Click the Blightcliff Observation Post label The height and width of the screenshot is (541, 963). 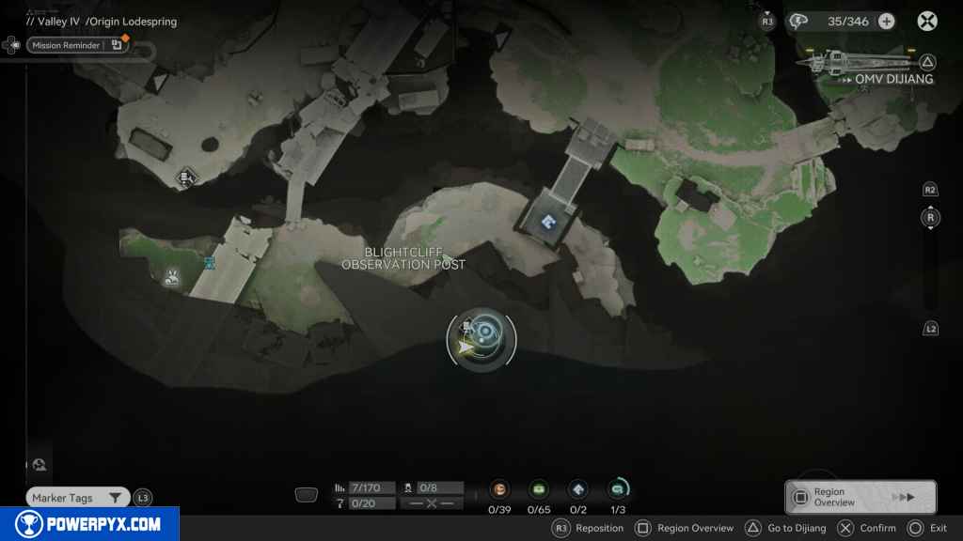[403, 258]
